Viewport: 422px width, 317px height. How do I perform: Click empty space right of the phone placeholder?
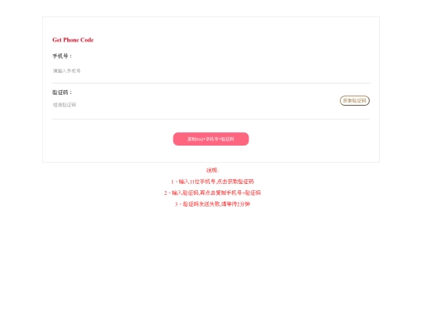[x=216, y=71]
